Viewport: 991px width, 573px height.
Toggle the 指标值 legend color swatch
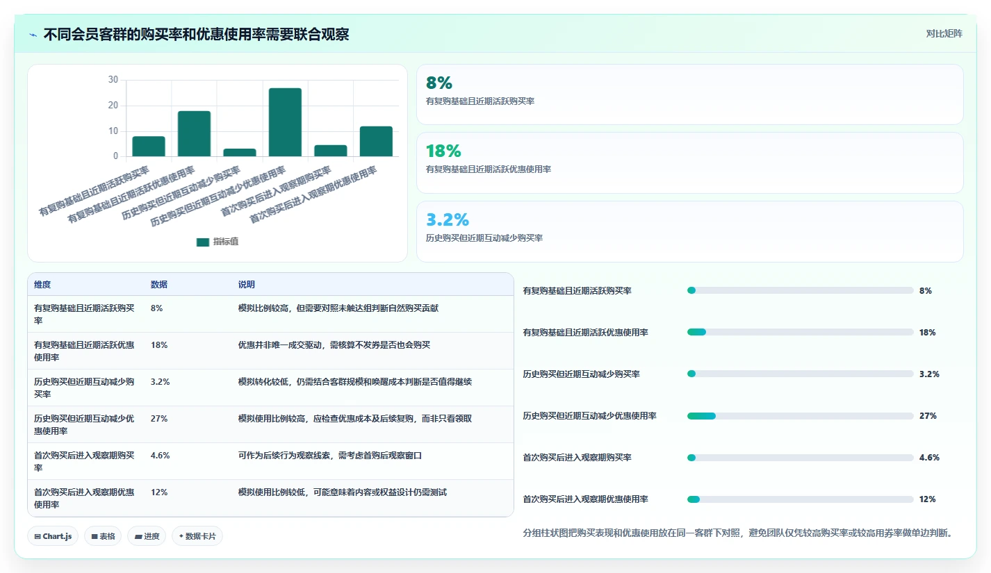(x=203, y=242)
